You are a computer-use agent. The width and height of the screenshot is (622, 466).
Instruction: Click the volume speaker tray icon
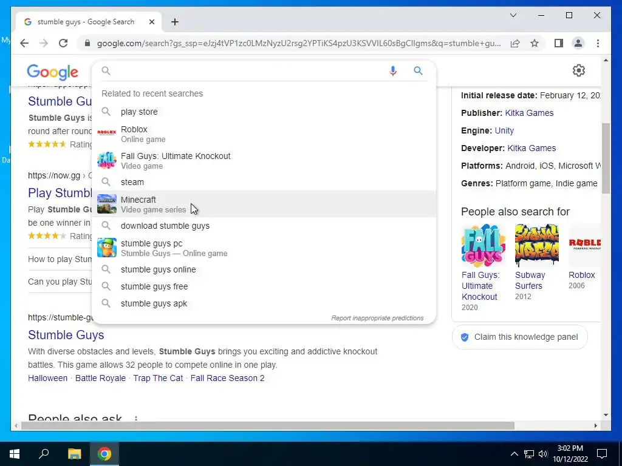point(542,454)
